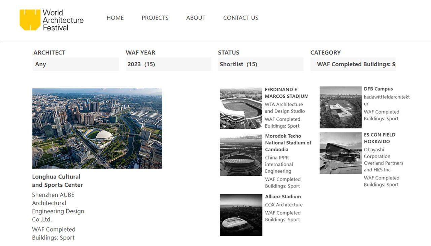Click category text under ES CON FIELD HOKKAIDO
The height and width of the screenshot is (246, 431).
click(x=382, y=181)
